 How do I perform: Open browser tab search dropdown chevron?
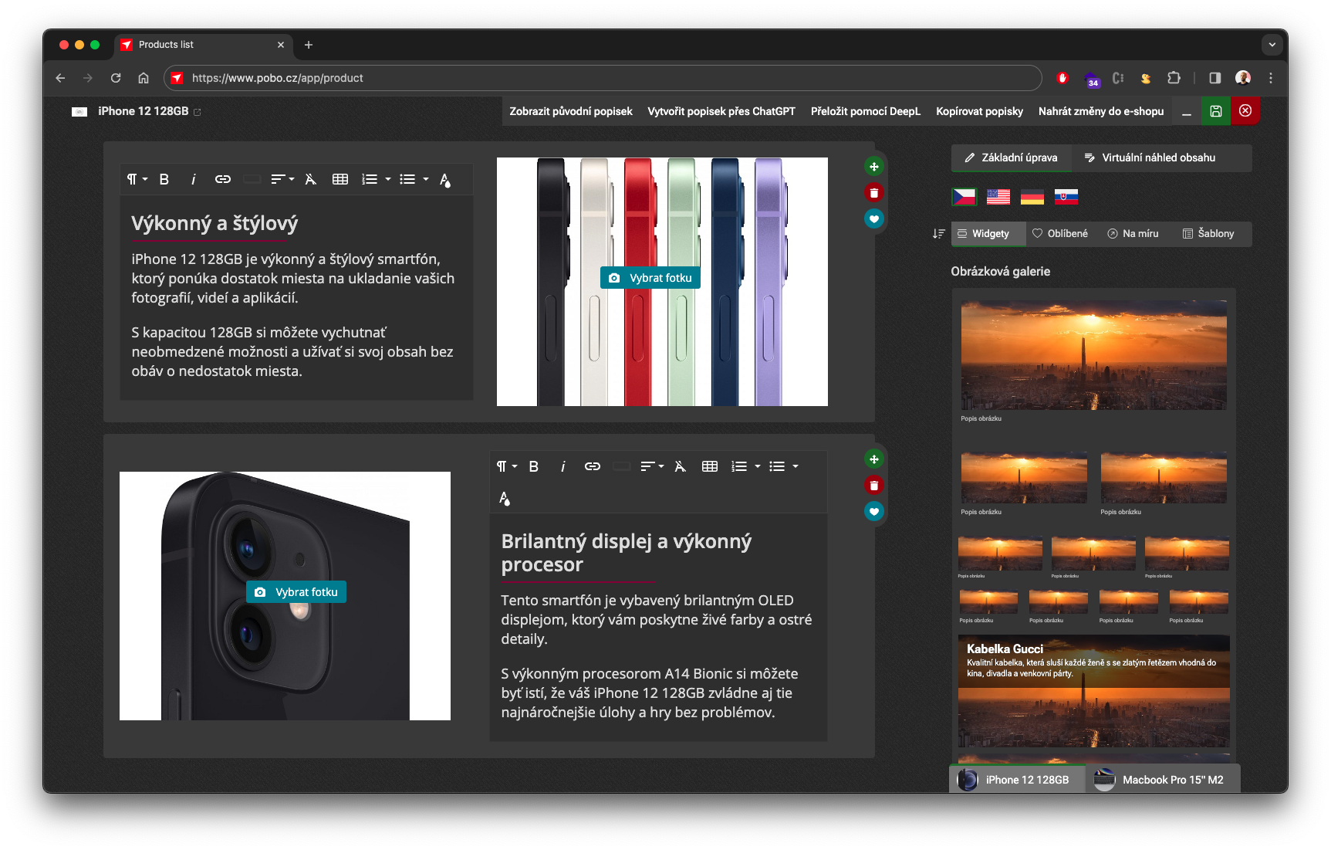click(x=1272, y=45)
